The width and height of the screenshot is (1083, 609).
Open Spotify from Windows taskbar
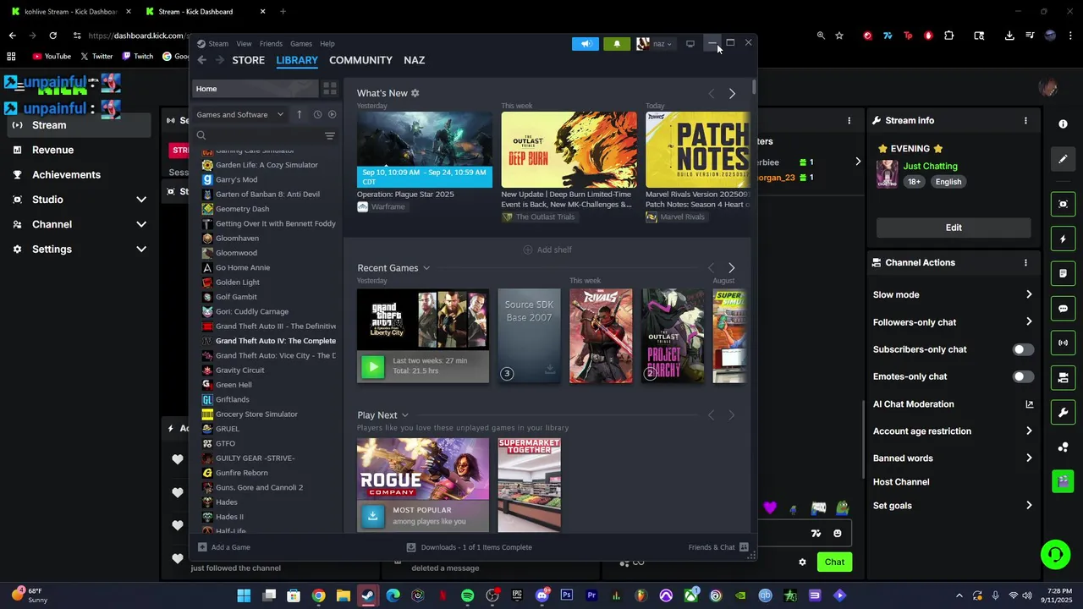[x=468, y=595]
